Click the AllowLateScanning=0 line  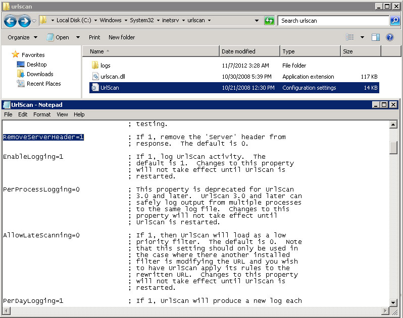tap(41, 235)
